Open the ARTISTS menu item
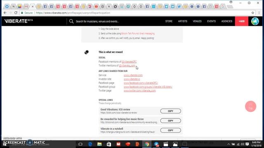This screenshot has width=264, height=148. pyautogui.click(x=182, y=21)
